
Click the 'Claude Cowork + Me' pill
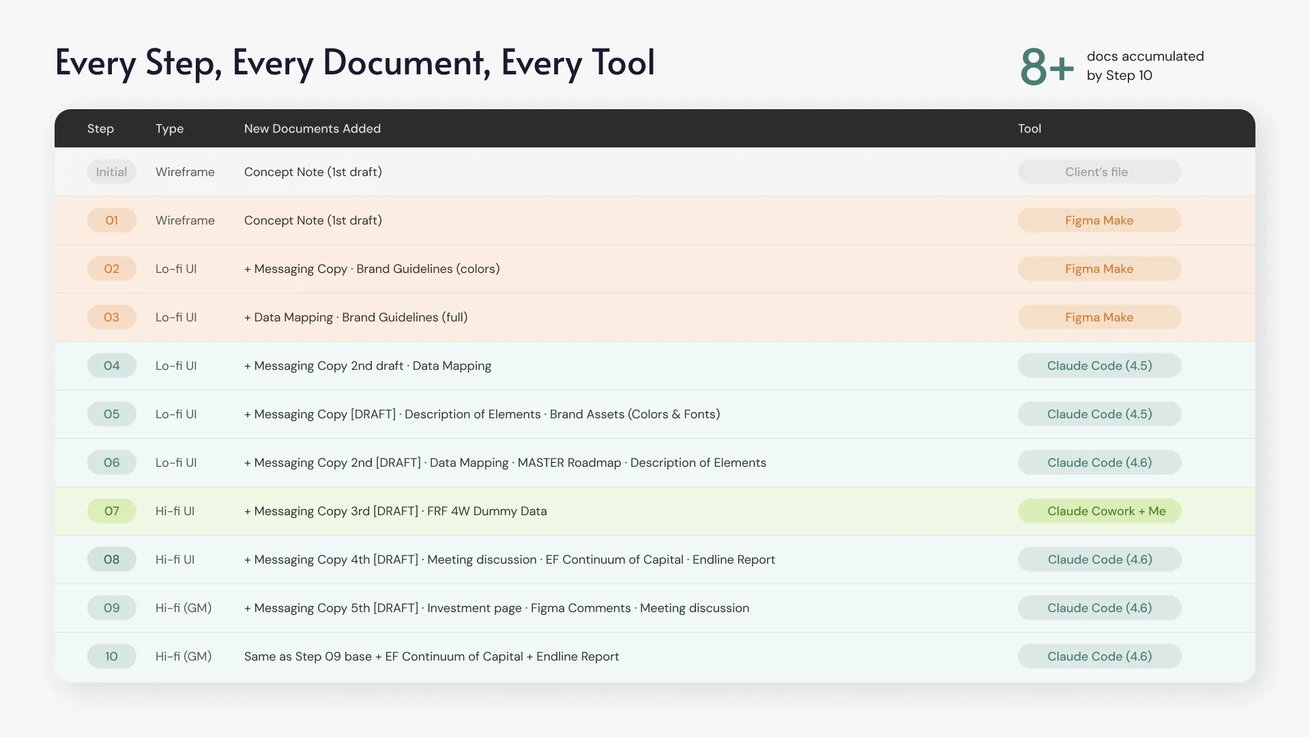[x=1100, y=511]
